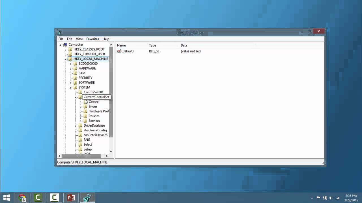This screenshot has height=203, width=362.
Task: Collapse the SYSTEM key arrow
Action: (71, 87)
